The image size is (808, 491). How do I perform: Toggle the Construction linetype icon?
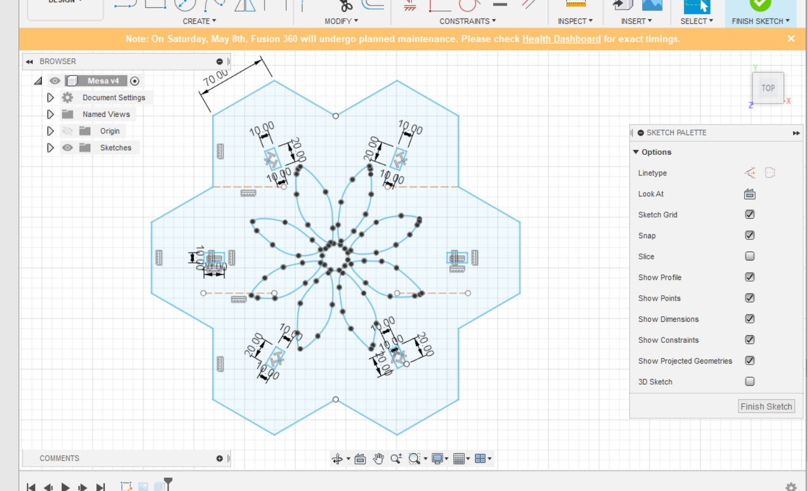(750, 173)
